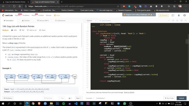The height and width of the screenshot is (106, 189).
Task: Open the Dynamic Programming bookmark
Action: (124, 10)
